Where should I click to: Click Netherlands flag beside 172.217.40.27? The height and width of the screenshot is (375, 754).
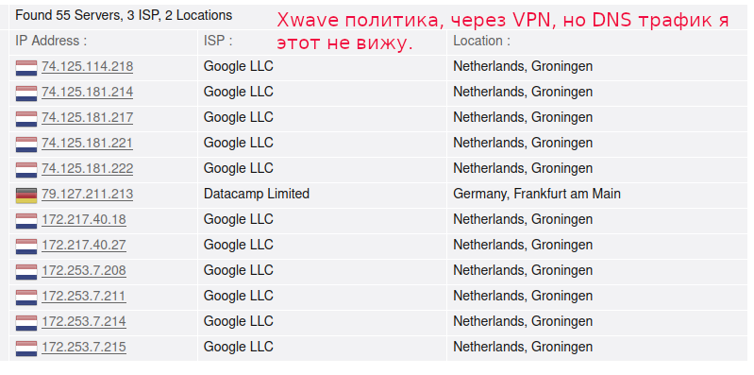coord(26,247)
